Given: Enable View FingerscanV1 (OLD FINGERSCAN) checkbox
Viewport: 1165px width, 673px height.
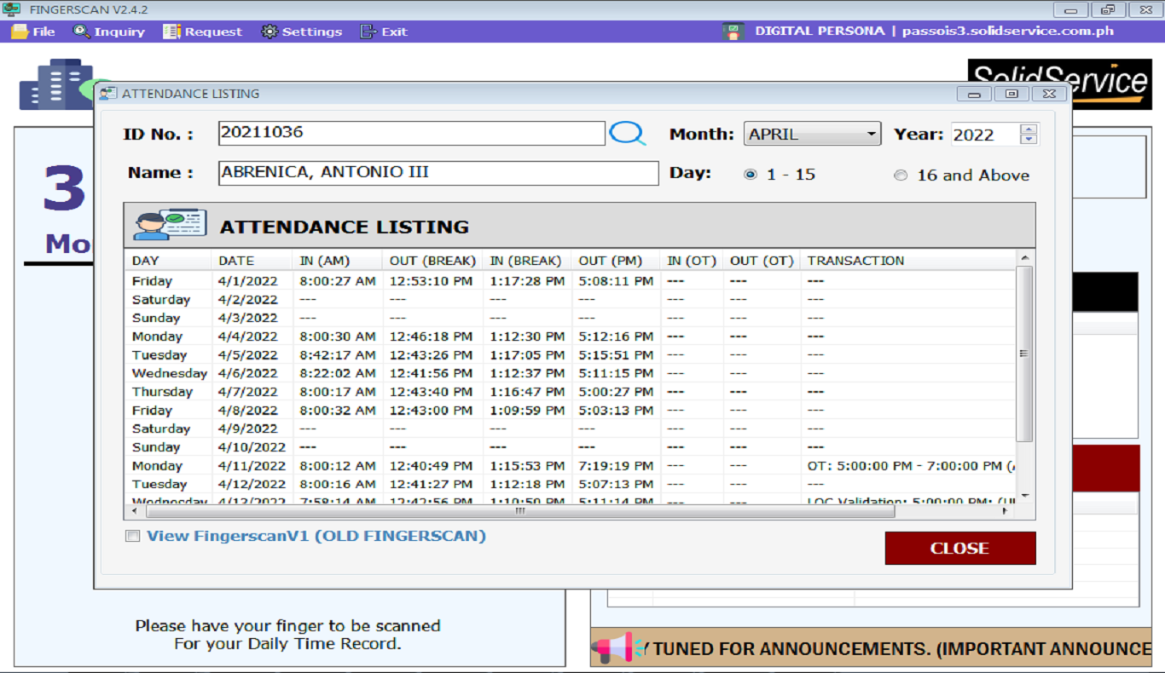Looking at the screenshot, I should tap(132, 536).
